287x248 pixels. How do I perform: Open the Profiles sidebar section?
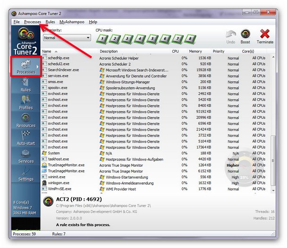pyautogui.click(x=26, y=102)
